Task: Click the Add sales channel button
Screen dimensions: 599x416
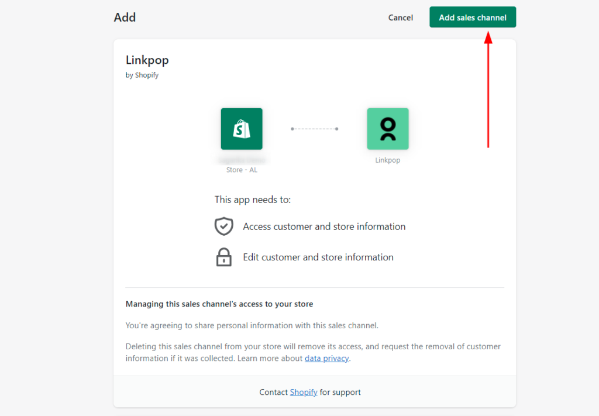Action: click(473, 17)
